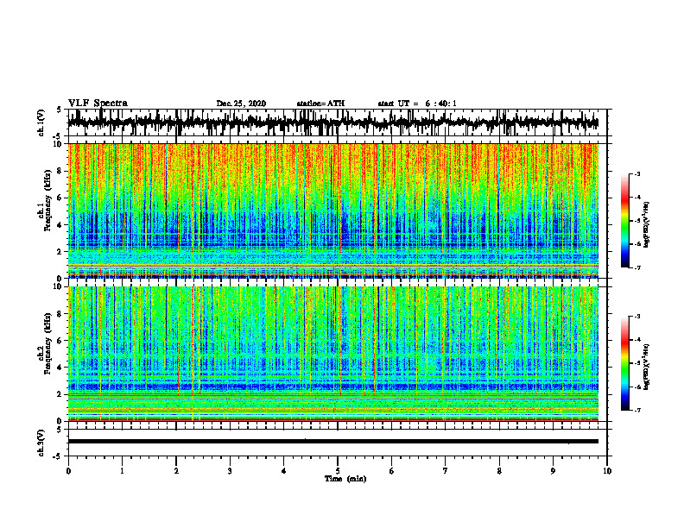
Task: Click the ch.3 flat voltage trace
Action: pyautogui.click(x=332, y=442)
